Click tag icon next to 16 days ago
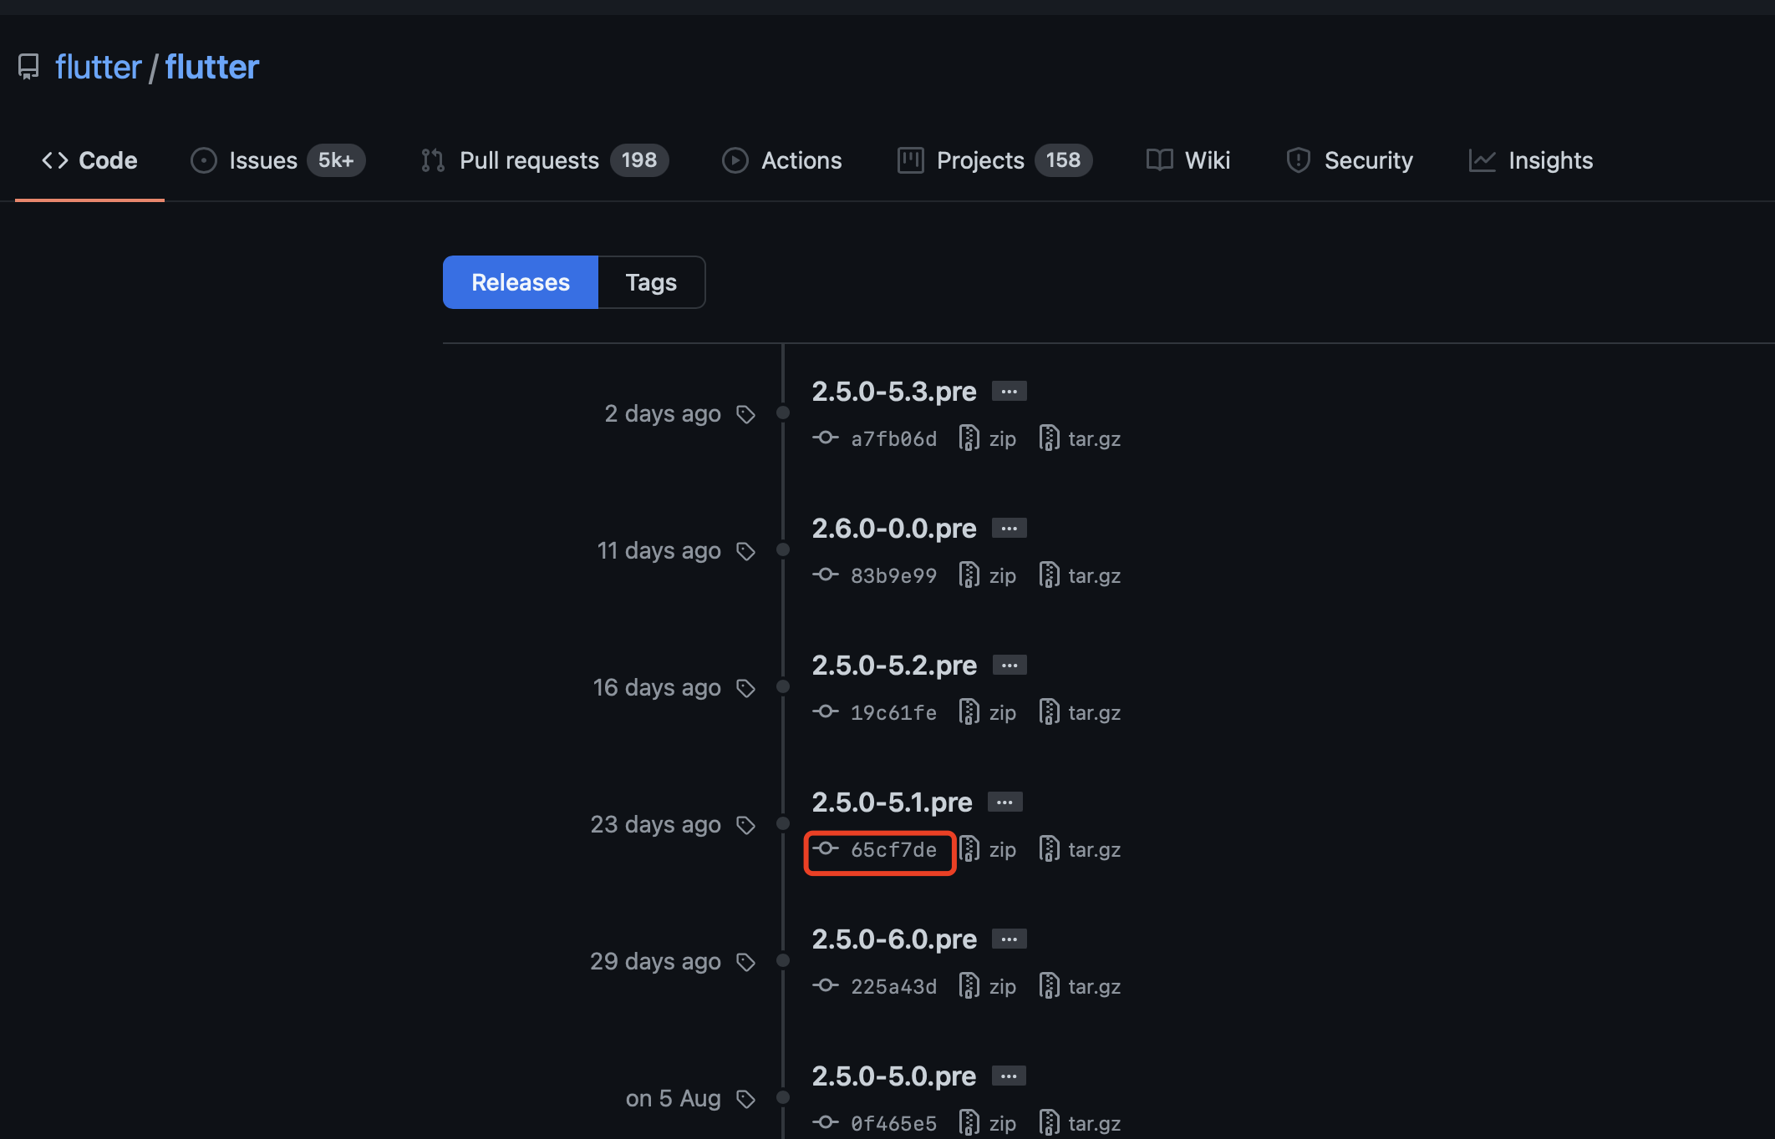Viewport: 1775px width, 1139px height. click(x=745, y=688)
